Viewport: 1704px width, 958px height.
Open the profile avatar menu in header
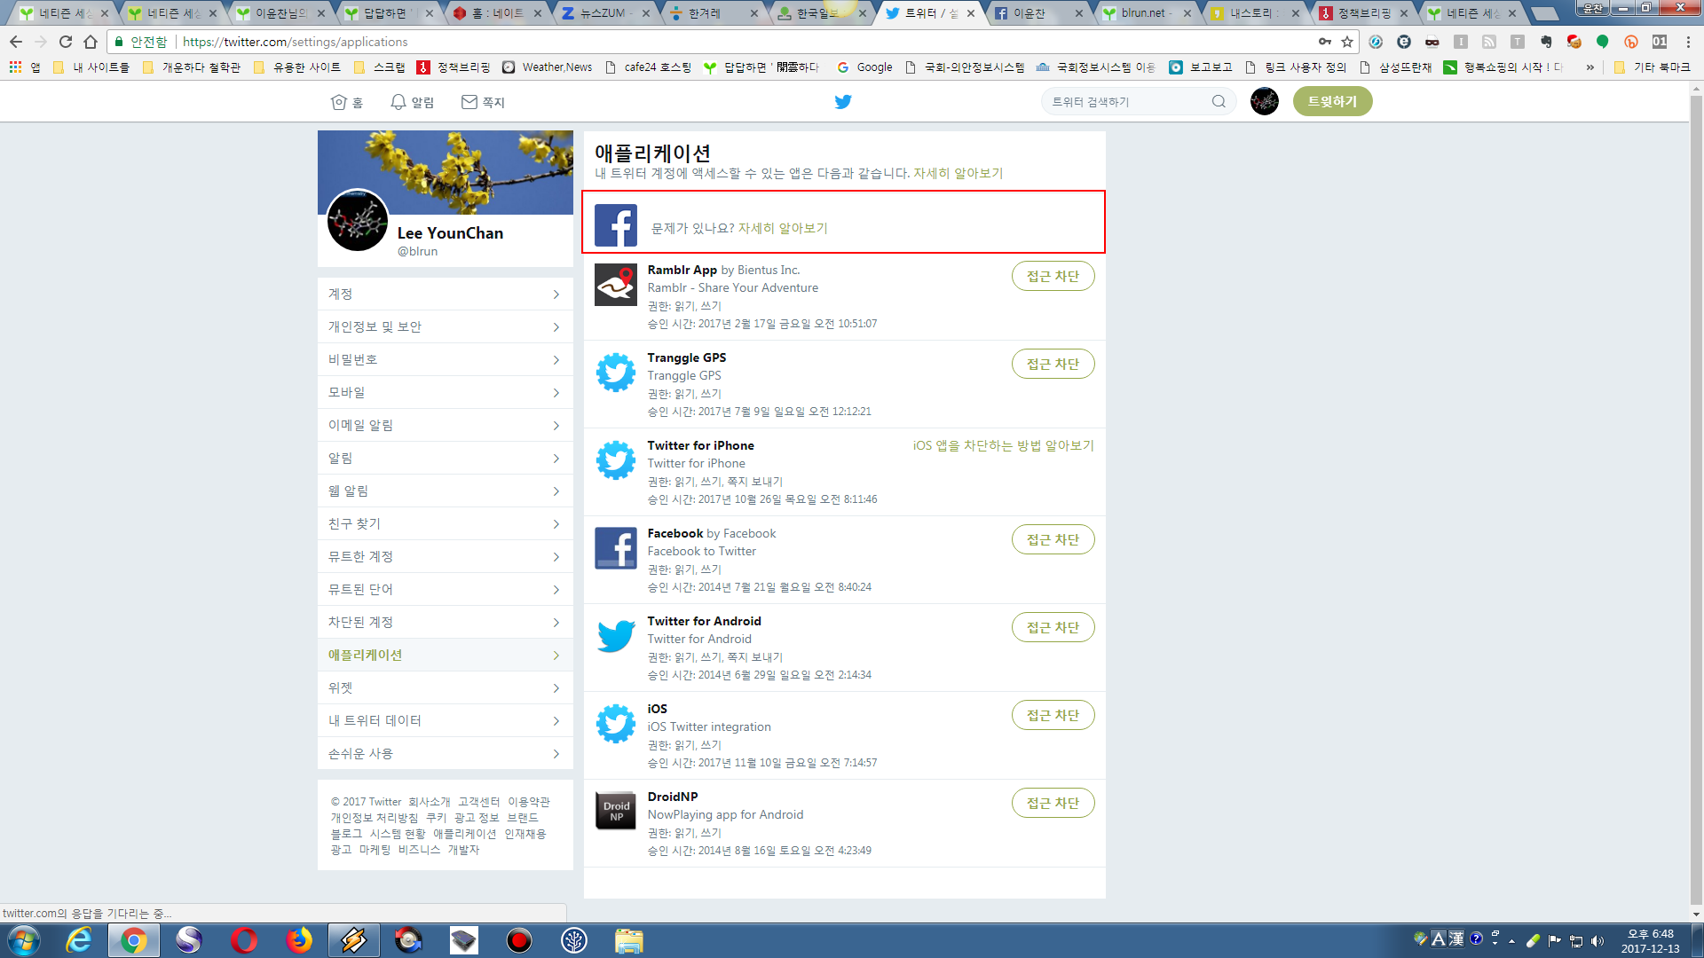pyautogui.click(x=1265, y=101)
